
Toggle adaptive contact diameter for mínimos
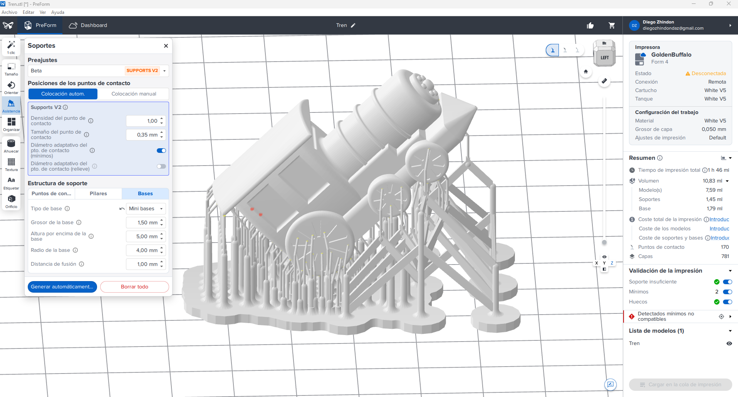(x=161, y=151)
